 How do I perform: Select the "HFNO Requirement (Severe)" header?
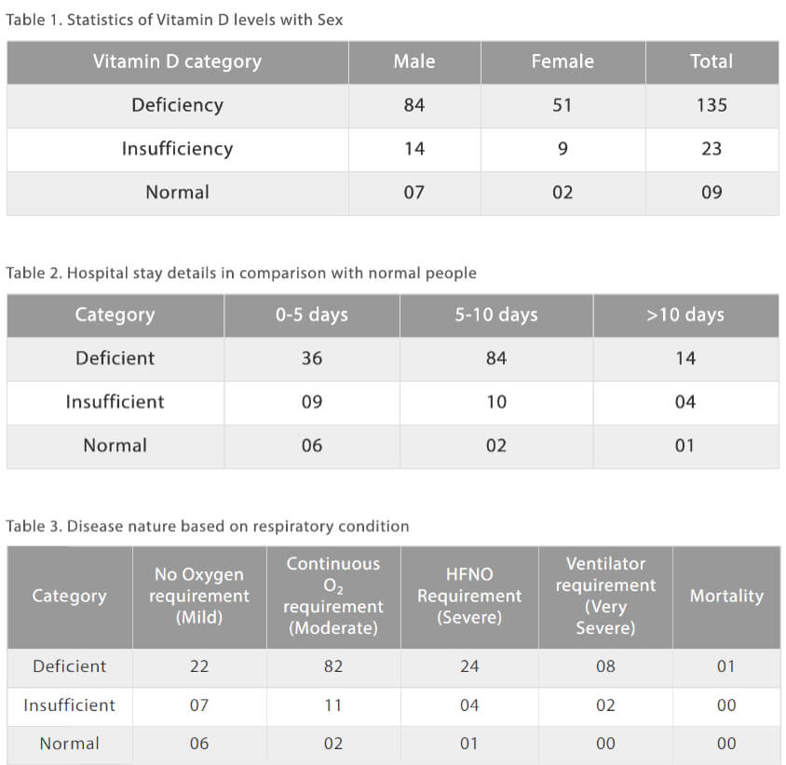[469, 596]
